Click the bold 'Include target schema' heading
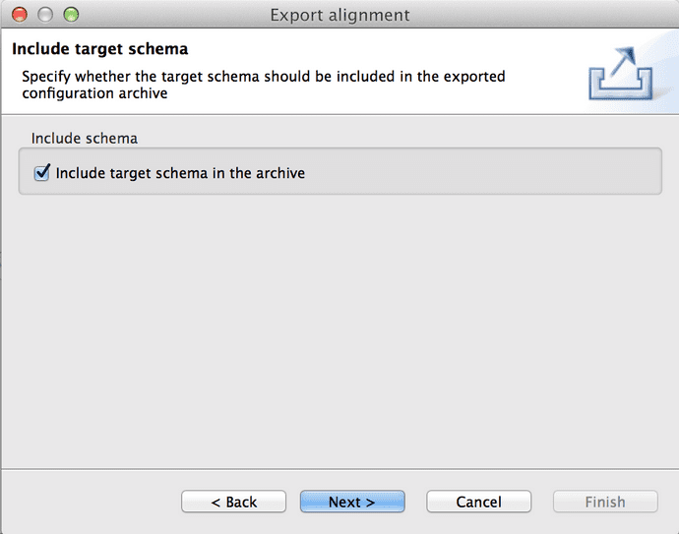The width and height of the screenshot is (679, 534). (99, 48)
